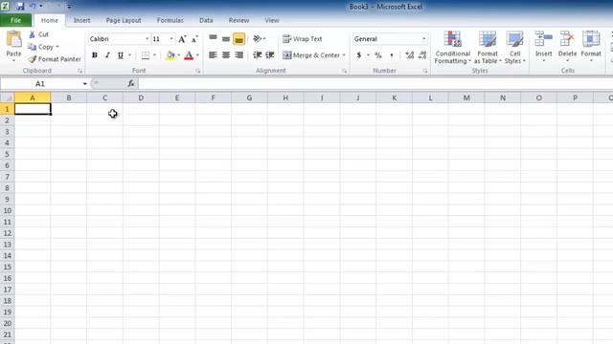Select row 10 header
Image resolution: width=613 pixels, height=344 pixels.
[x=7, y=211]
